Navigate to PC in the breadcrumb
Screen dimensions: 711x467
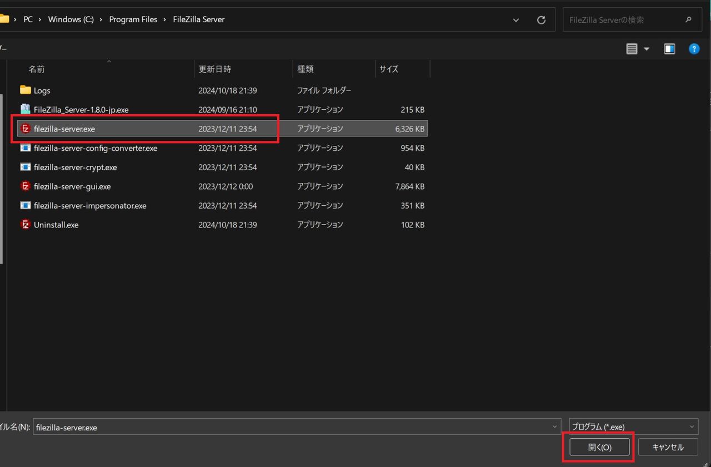28,19
